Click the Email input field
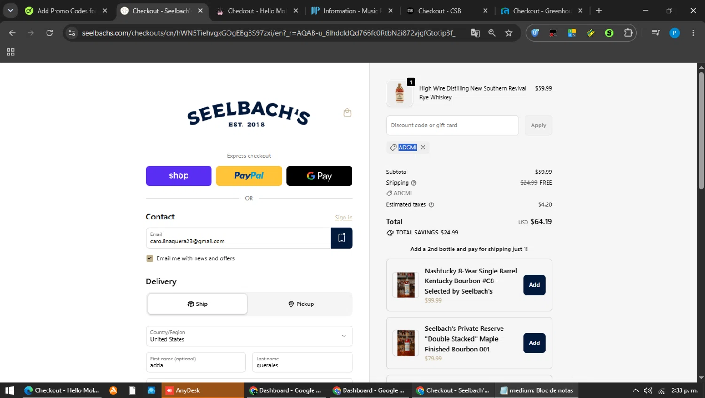705x398 pixels. [238, 238]
